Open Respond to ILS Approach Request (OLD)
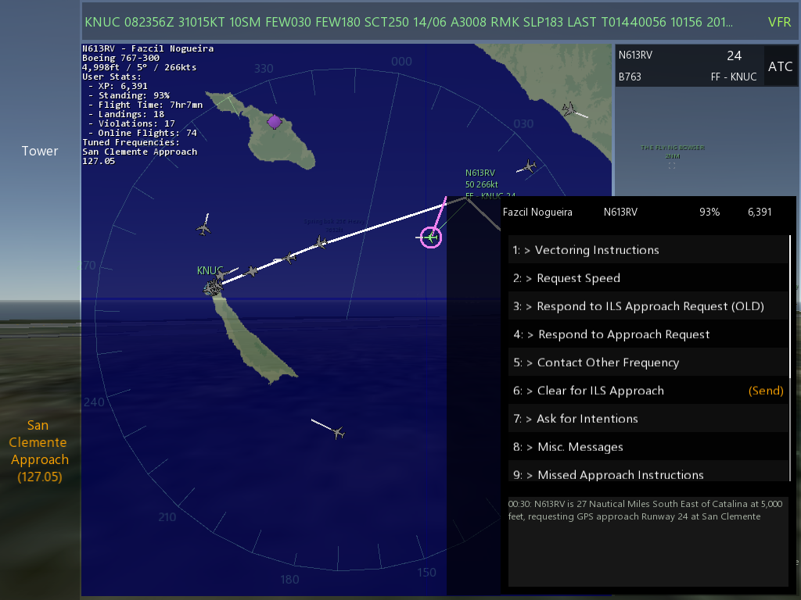 coord(648,305)
